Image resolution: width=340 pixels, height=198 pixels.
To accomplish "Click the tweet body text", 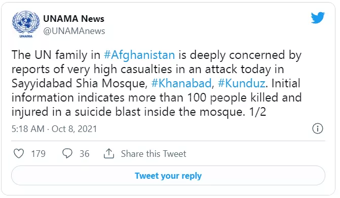I will click(157, 83).
